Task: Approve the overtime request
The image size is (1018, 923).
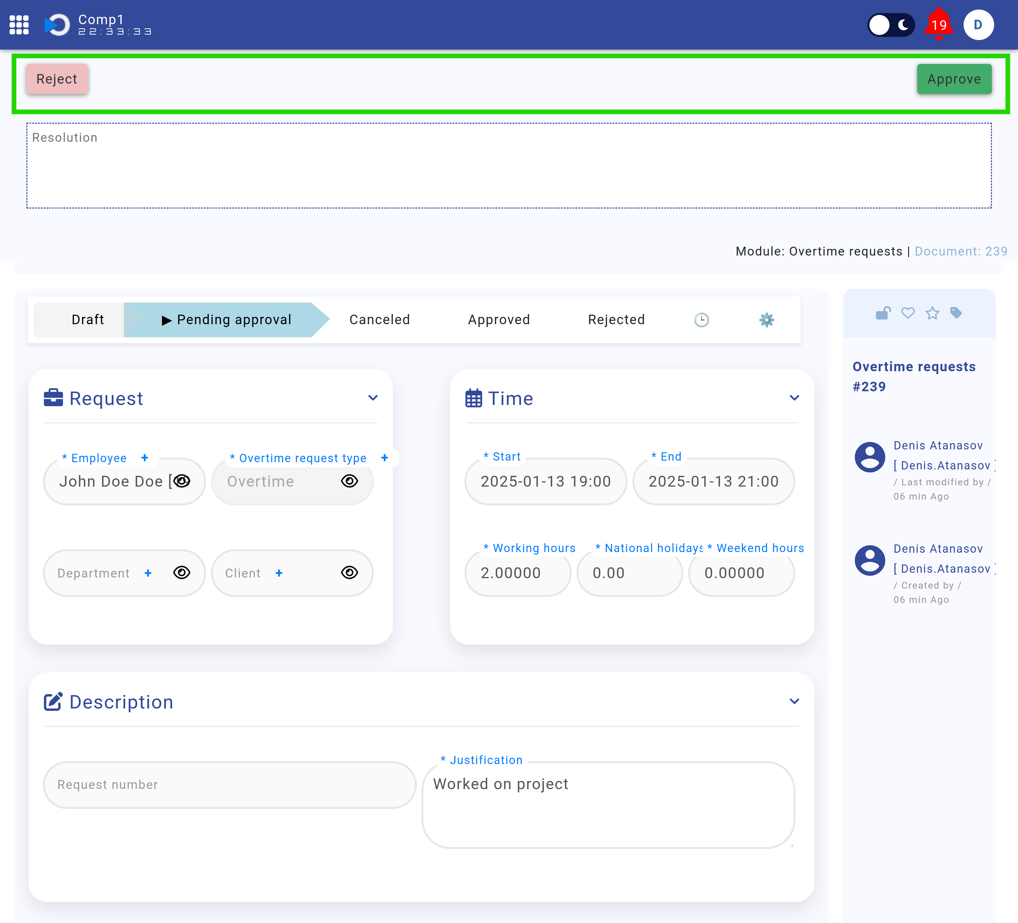Action: tap(954, 79)
